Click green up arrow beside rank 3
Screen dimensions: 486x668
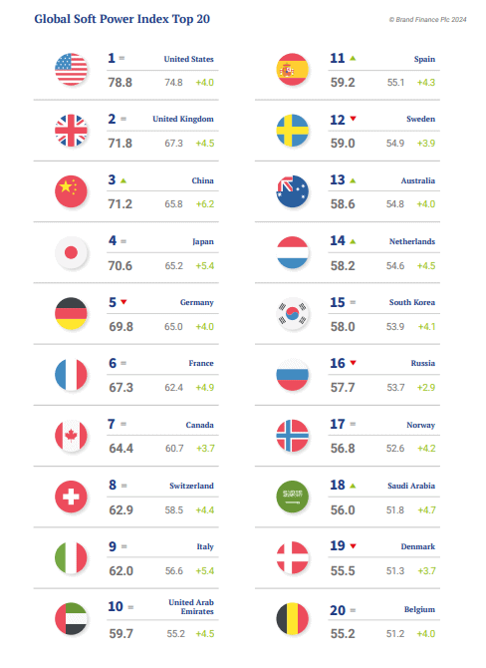(x=123, y=180)
